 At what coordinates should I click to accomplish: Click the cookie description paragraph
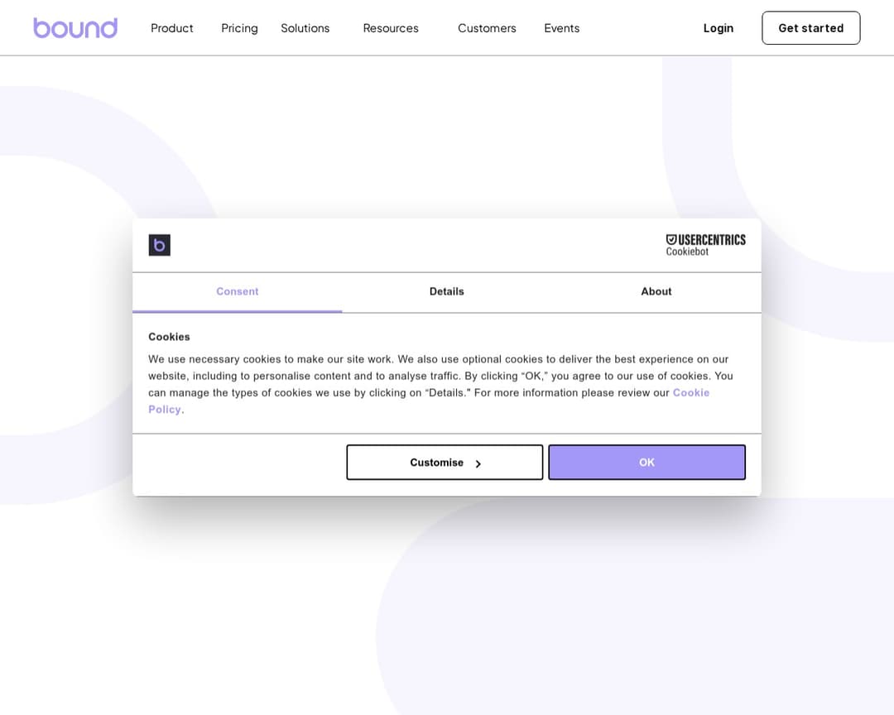(440, 384)
